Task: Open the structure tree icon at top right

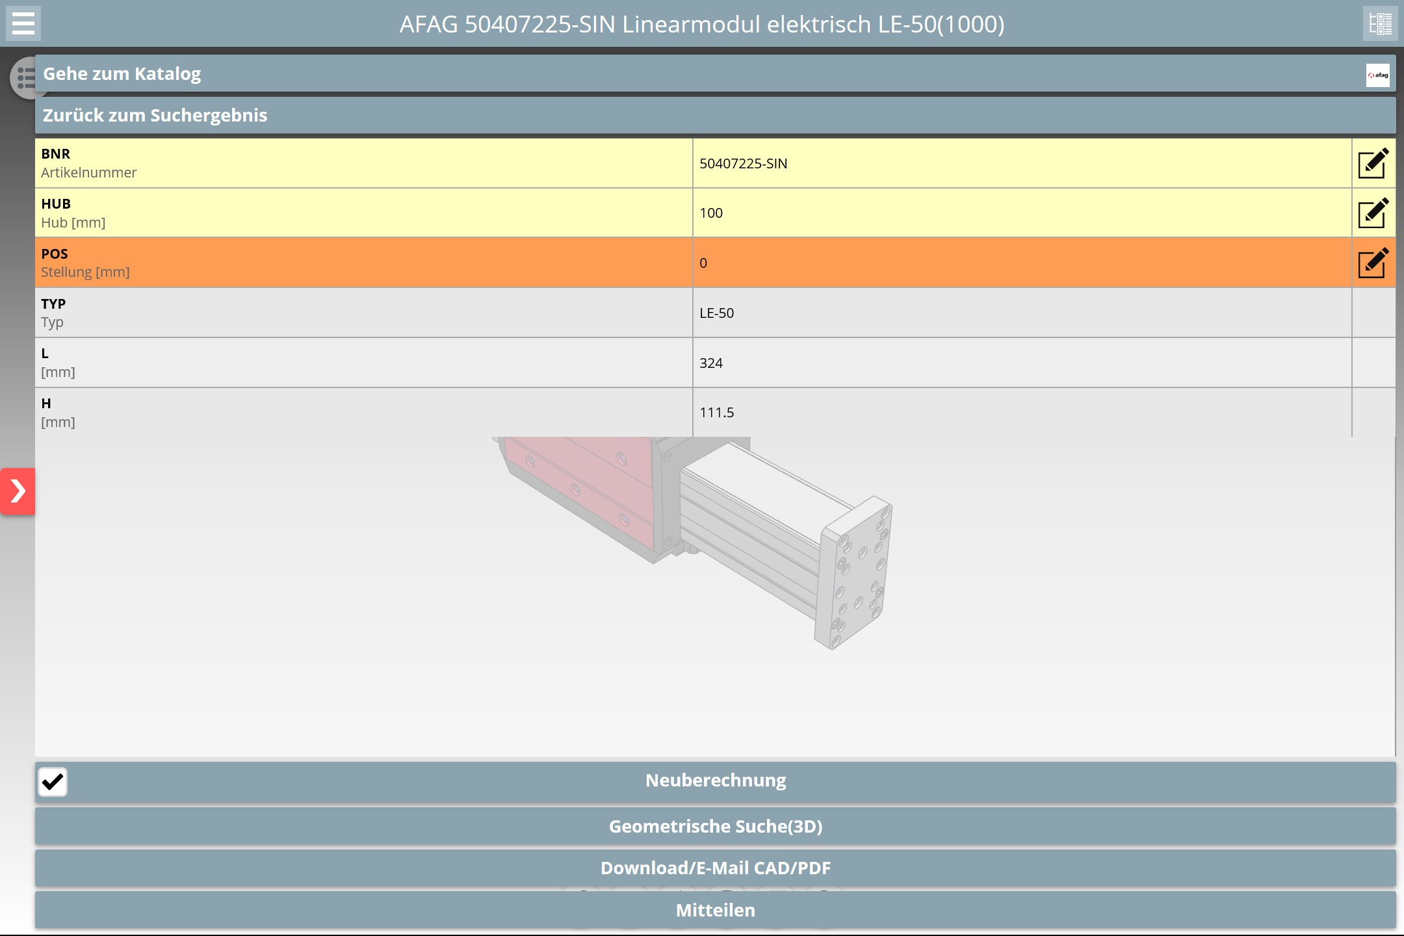Action: pyautogui.click(x=1379, y=23)
